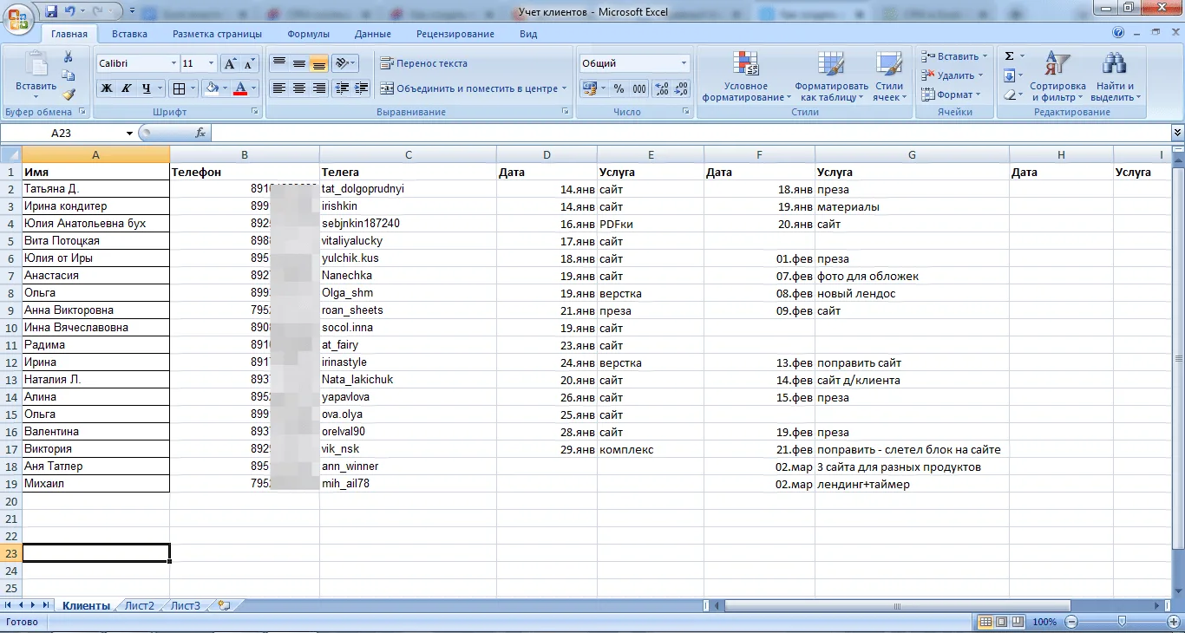Save the workbook from Quick Access Toolbar
Image resolution: width=1185 pixels, height=633 pixels.
pos(51,11)
